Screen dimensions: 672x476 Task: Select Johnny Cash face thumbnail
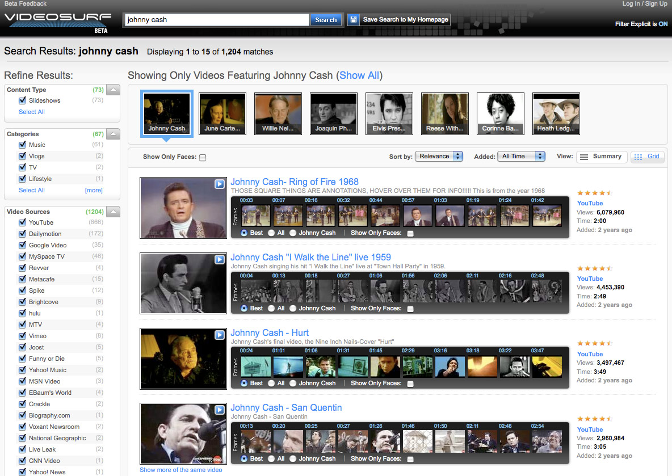tap(167, 113)
